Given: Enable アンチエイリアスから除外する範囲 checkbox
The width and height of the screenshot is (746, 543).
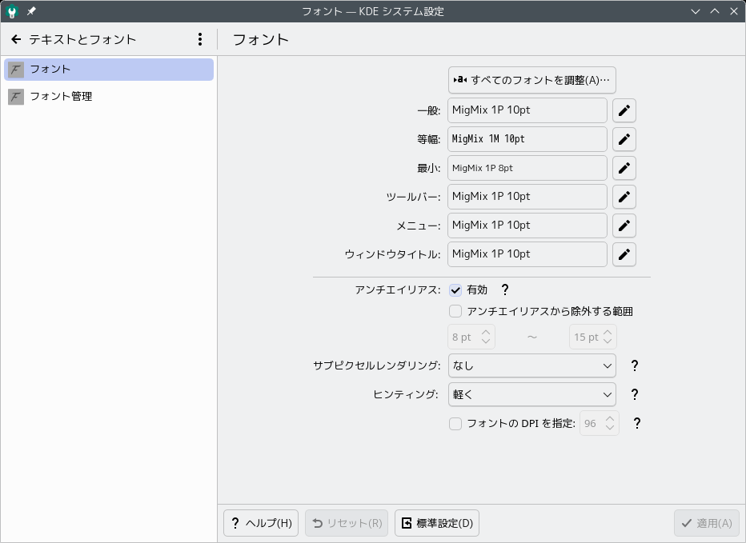Looking at the screenshot, I should pos(455,311).
